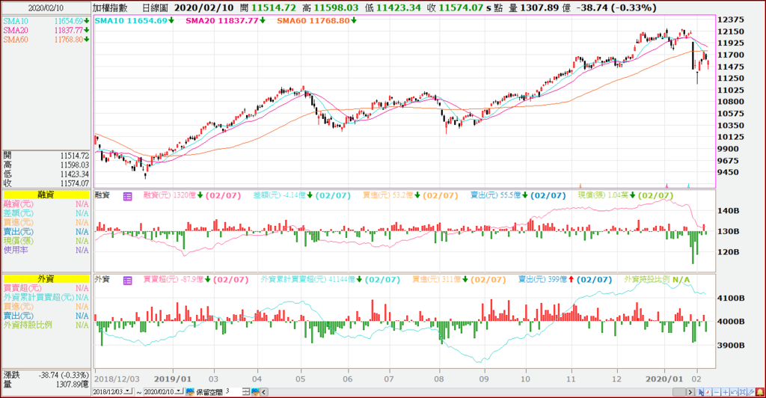Click the icon before 保留空間 label

190,392
